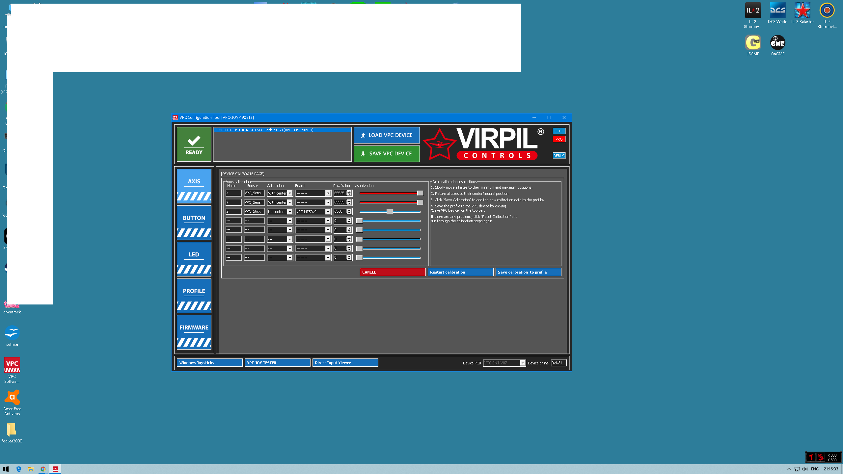Open the Z axis No center dropdown
Image resolution: width=843 pixels, height=474 pixels.
tap(280, 212)
